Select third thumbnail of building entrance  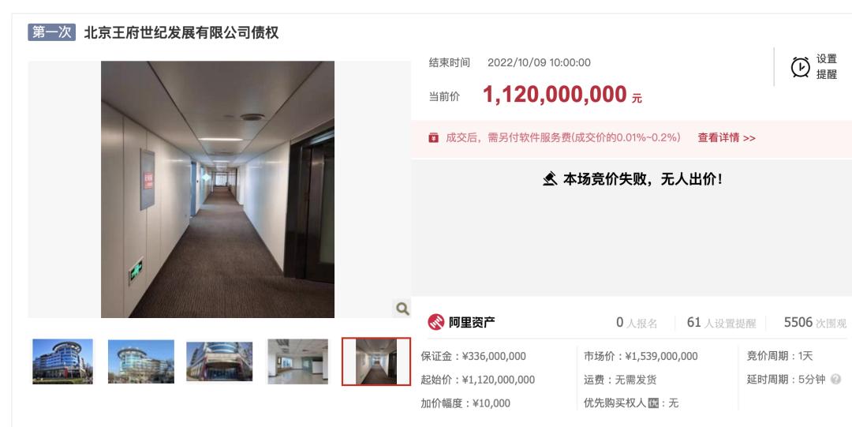(219, 361)
